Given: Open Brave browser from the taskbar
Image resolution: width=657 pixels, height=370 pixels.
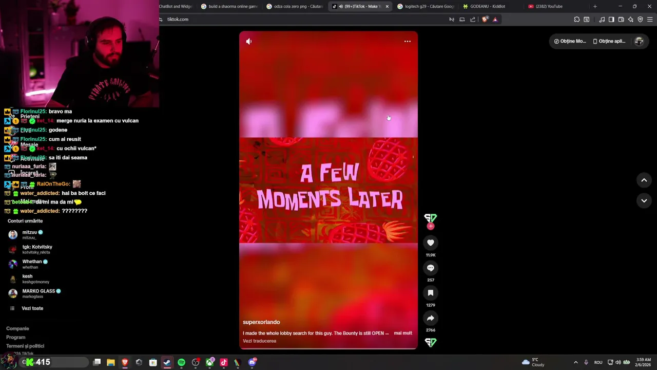Looking at the screenshot, I should pyautogui.click(x=125, y=362).
